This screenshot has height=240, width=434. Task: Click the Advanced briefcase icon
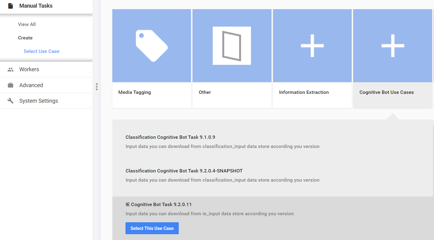click(10, 85)
